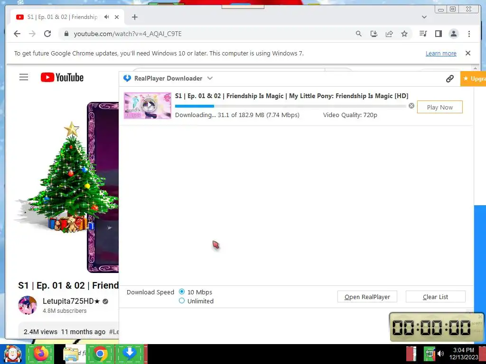
Task: Open the Chrome profile avatar
Action: (453, 34)
